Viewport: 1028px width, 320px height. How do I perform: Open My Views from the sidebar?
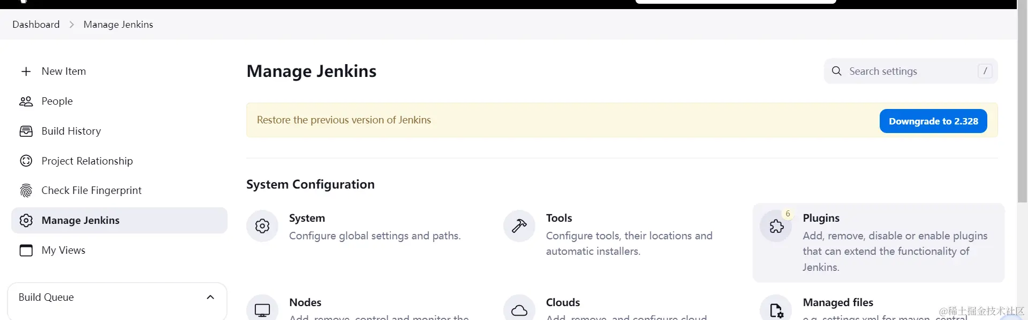click(63, 250)
